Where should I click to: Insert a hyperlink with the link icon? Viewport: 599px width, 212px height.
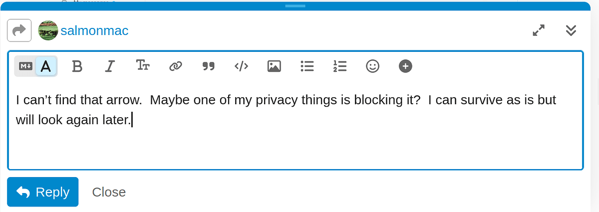click(x=175, y=66)
